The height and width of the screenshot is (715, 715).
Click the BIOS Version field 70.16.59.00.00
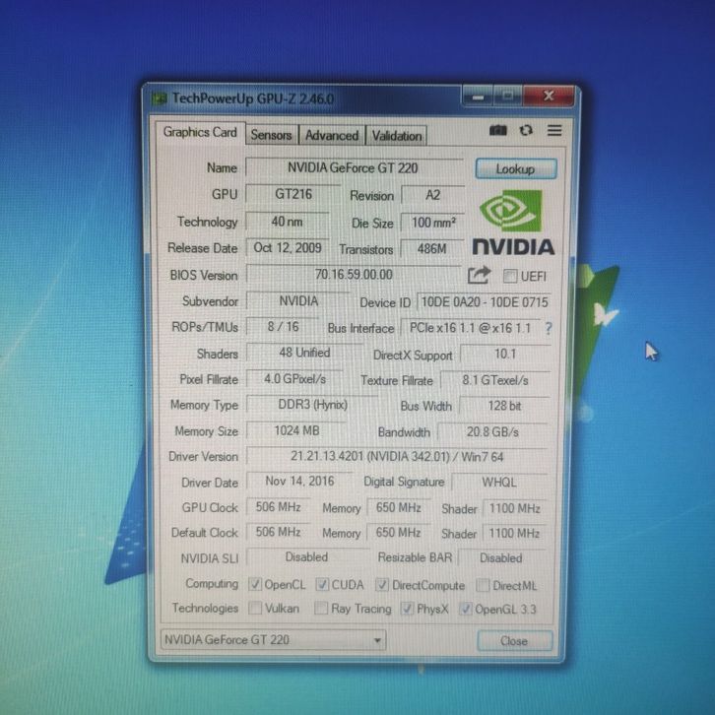coord(354,275)
